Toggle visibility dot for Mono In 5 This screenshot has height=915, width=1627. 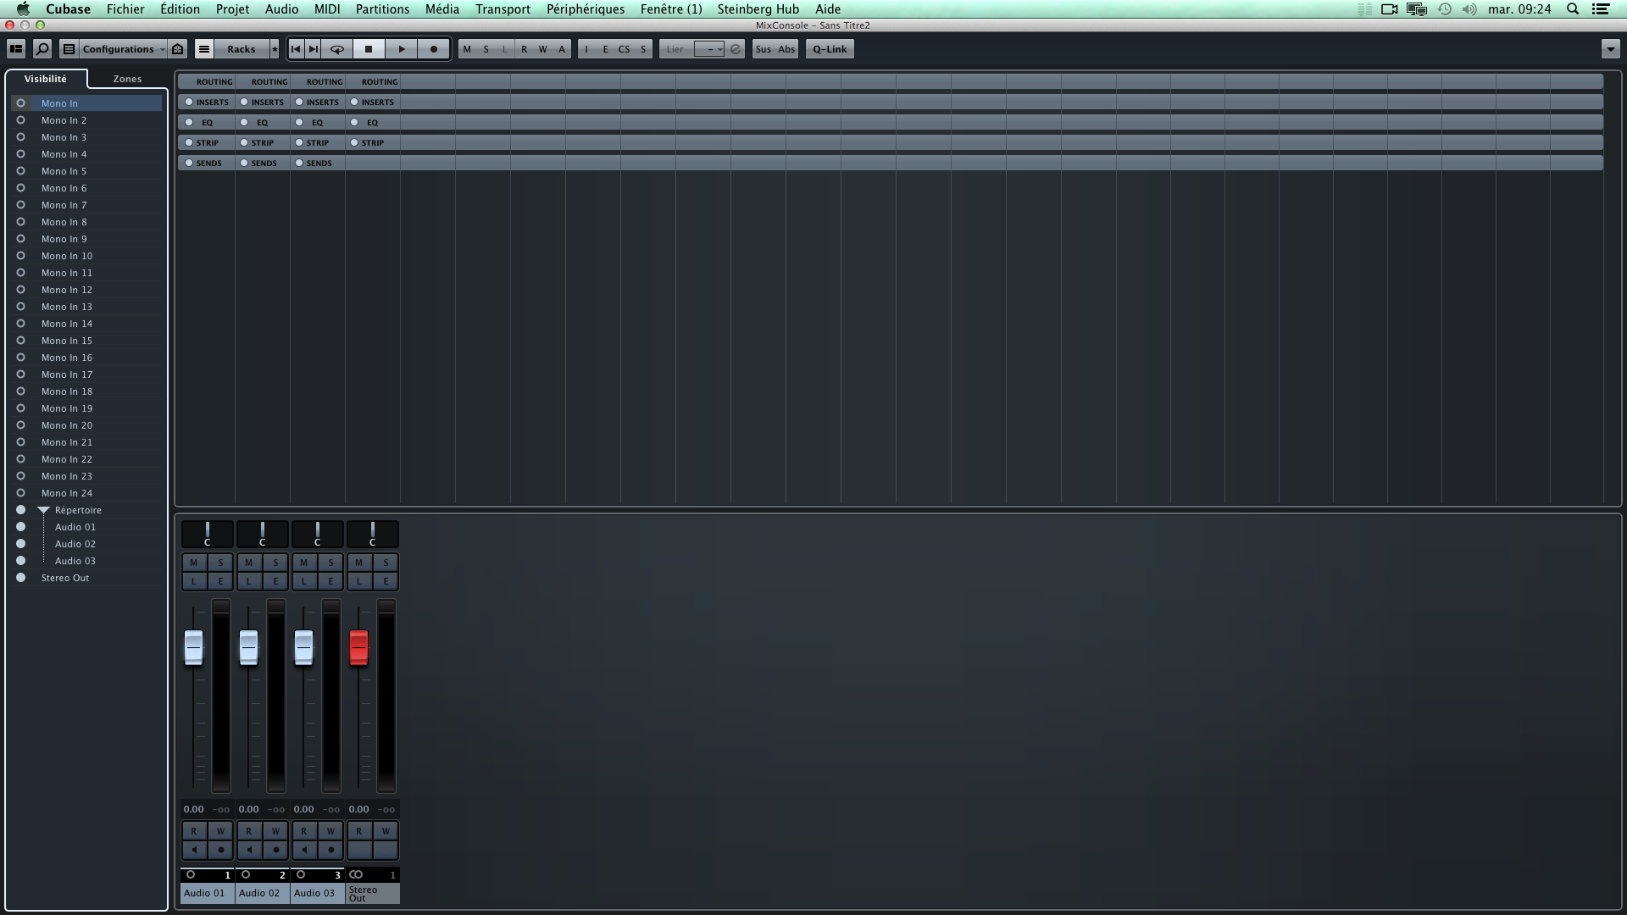21,171
